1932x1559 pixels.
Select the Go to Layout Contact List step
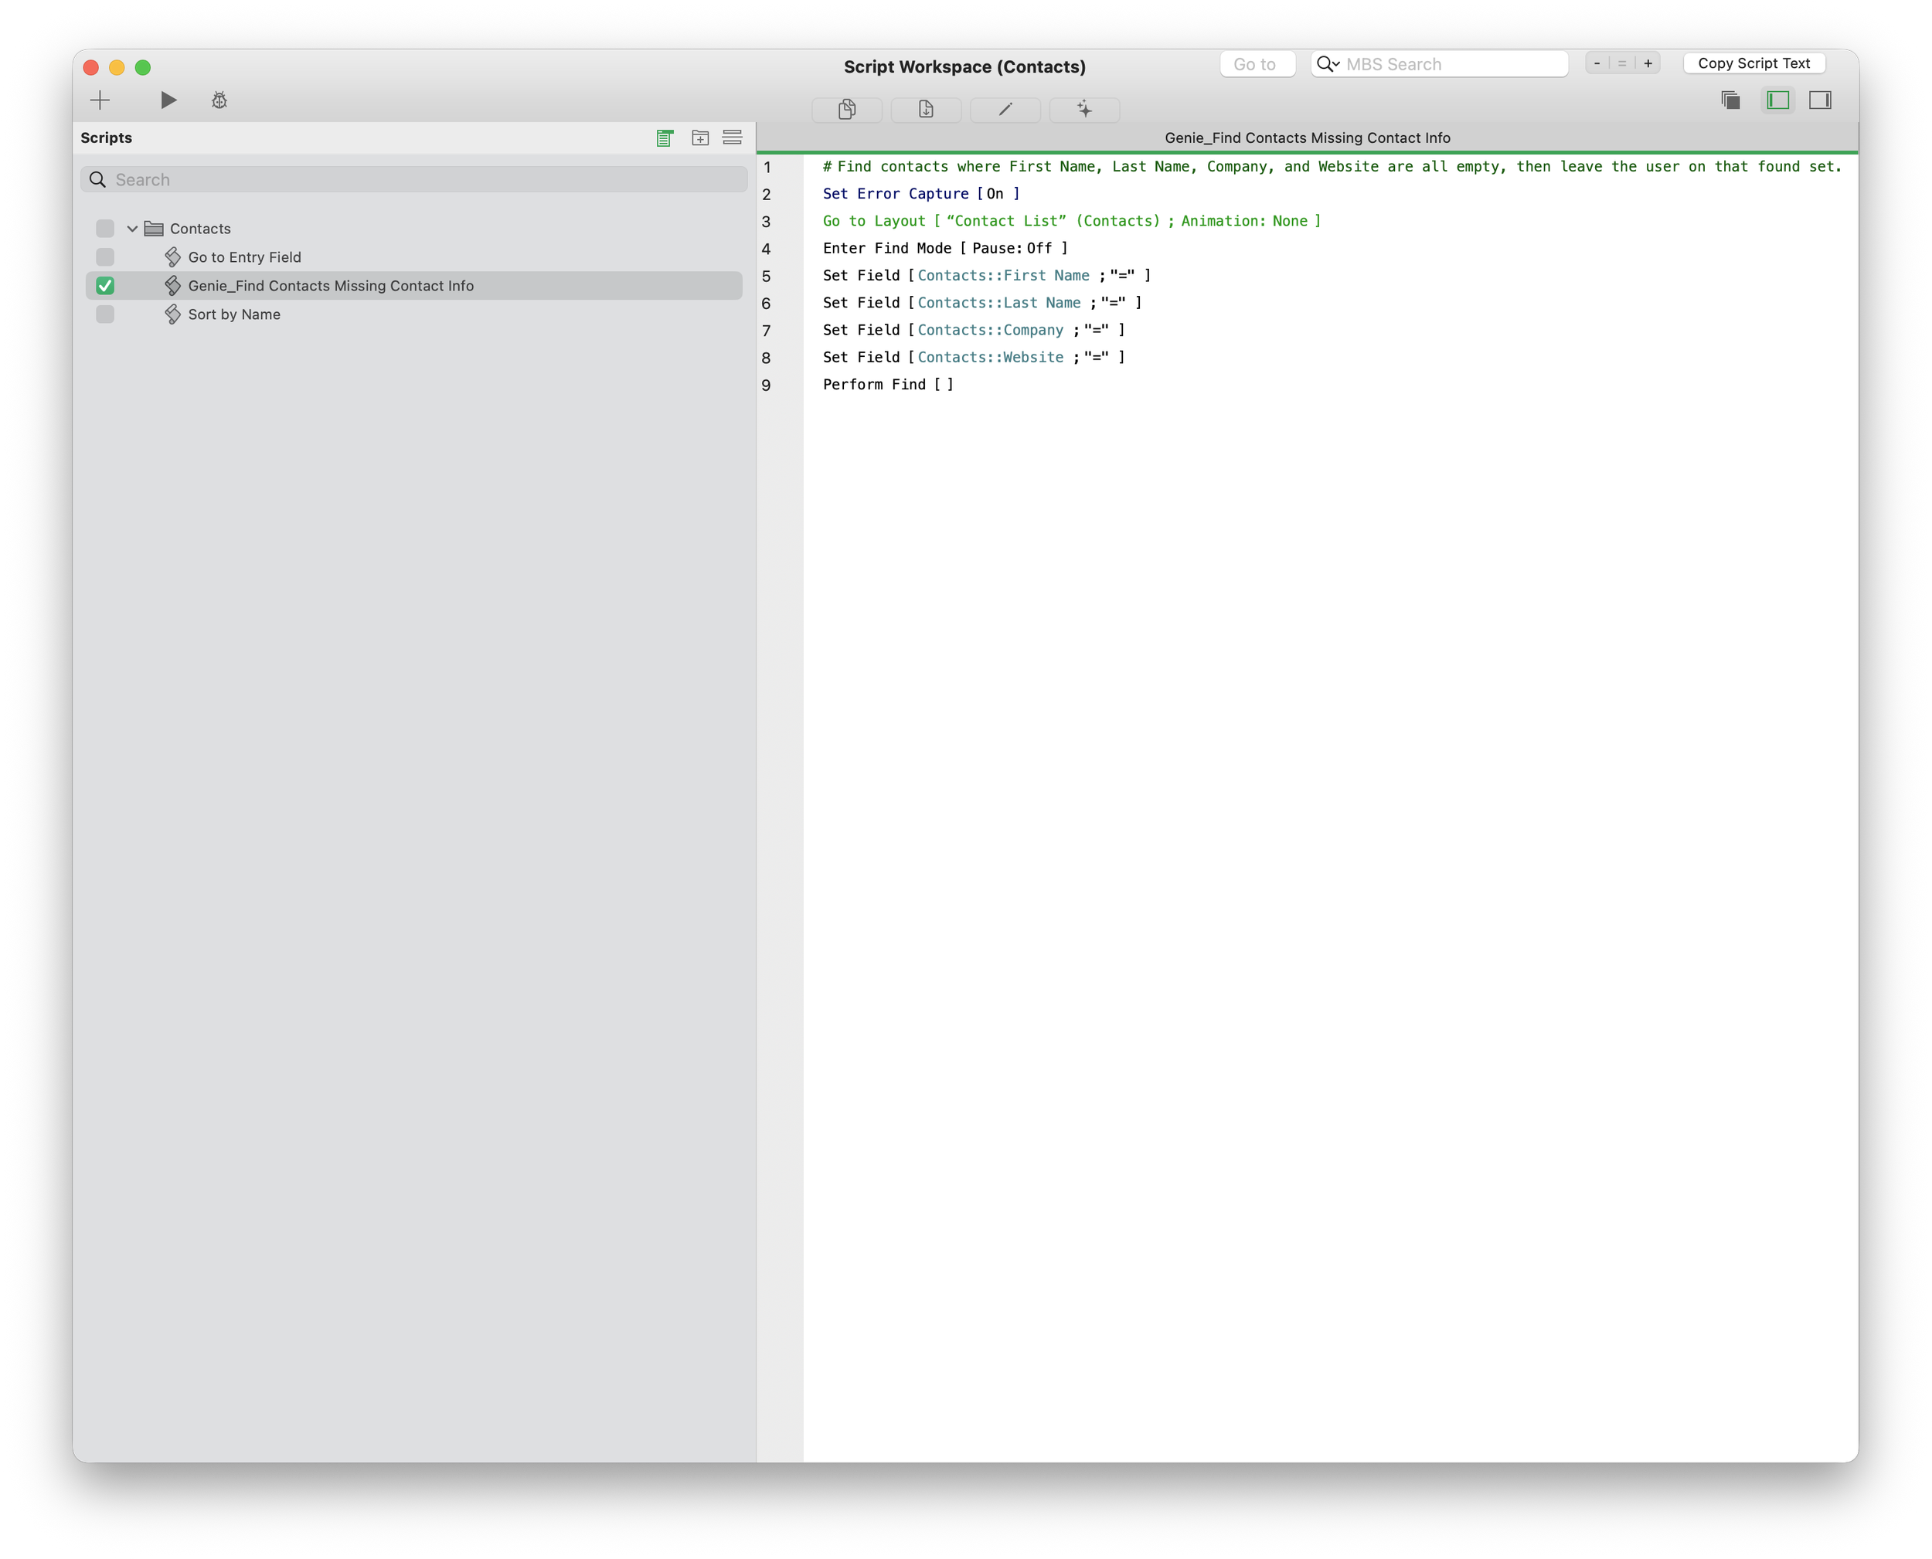1072,221
